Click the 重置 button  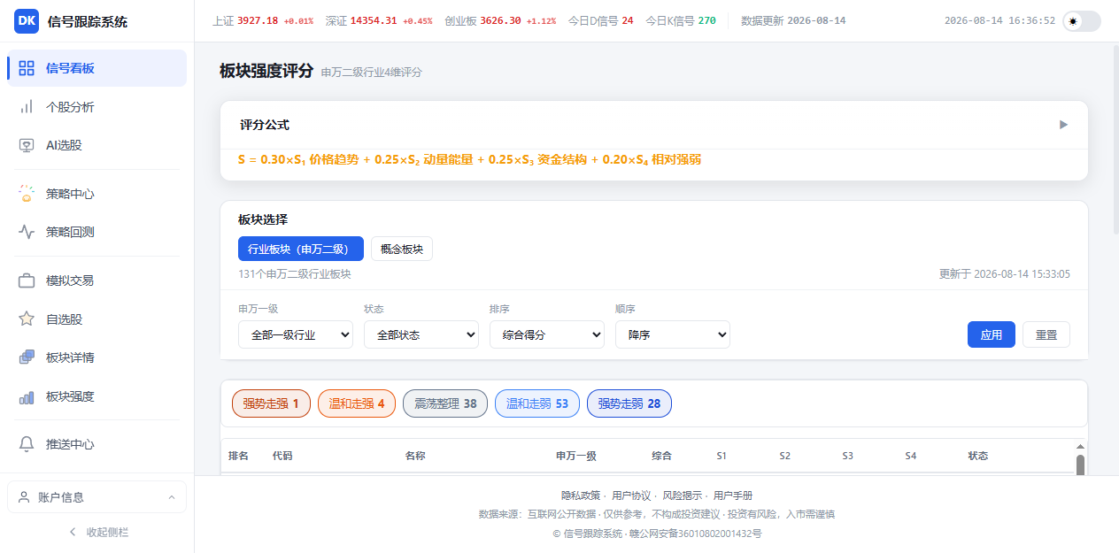pyautogui.click(x=1046, y=334)
